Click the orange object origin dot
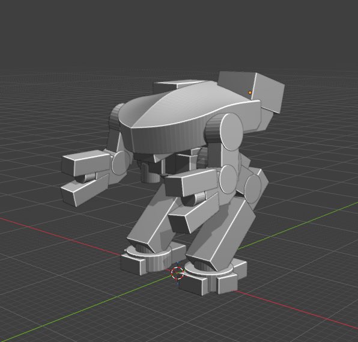Screen dimensions: 358x342 [250, 93]
